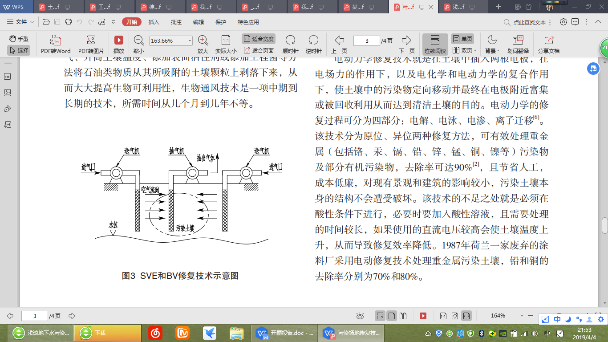Click the Open file folder icon

[46, 22]
